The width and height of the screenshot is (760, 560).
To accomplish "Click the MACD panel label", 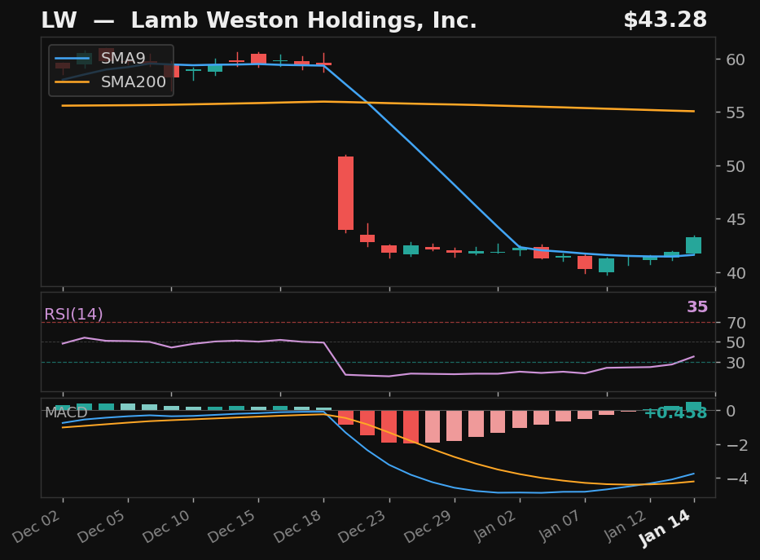I will coord(66,412).
